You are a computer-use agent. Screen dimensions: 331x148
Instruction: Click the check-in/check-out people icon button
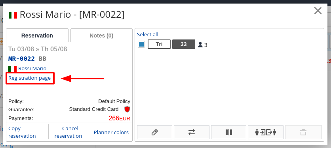pyautogui.click(x=266, y=132)
